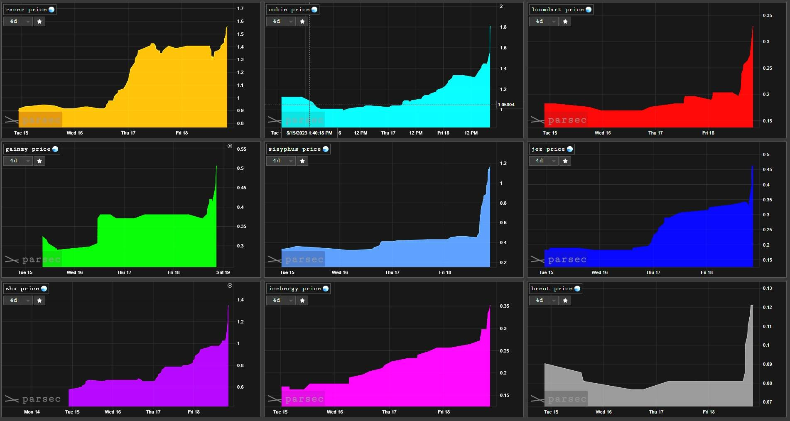The width and height of the screenshot is (790, 421).
Task: Click the star icon in cobie price panel
Action: pyautogui.click(x=302, y=21)
